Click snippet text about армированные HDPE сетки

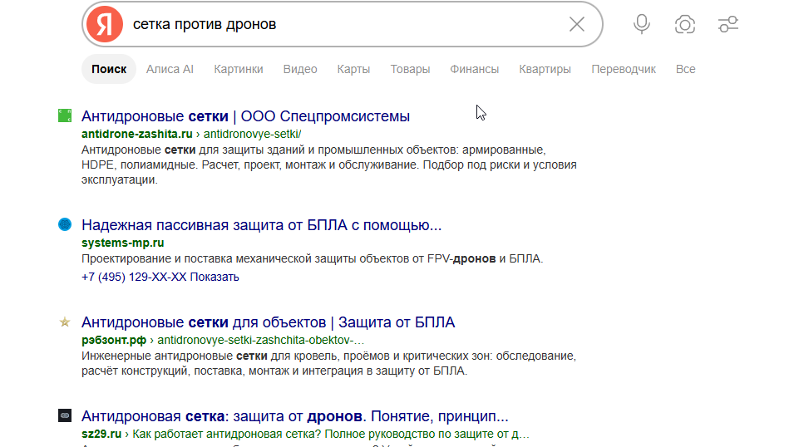[329, 165]
